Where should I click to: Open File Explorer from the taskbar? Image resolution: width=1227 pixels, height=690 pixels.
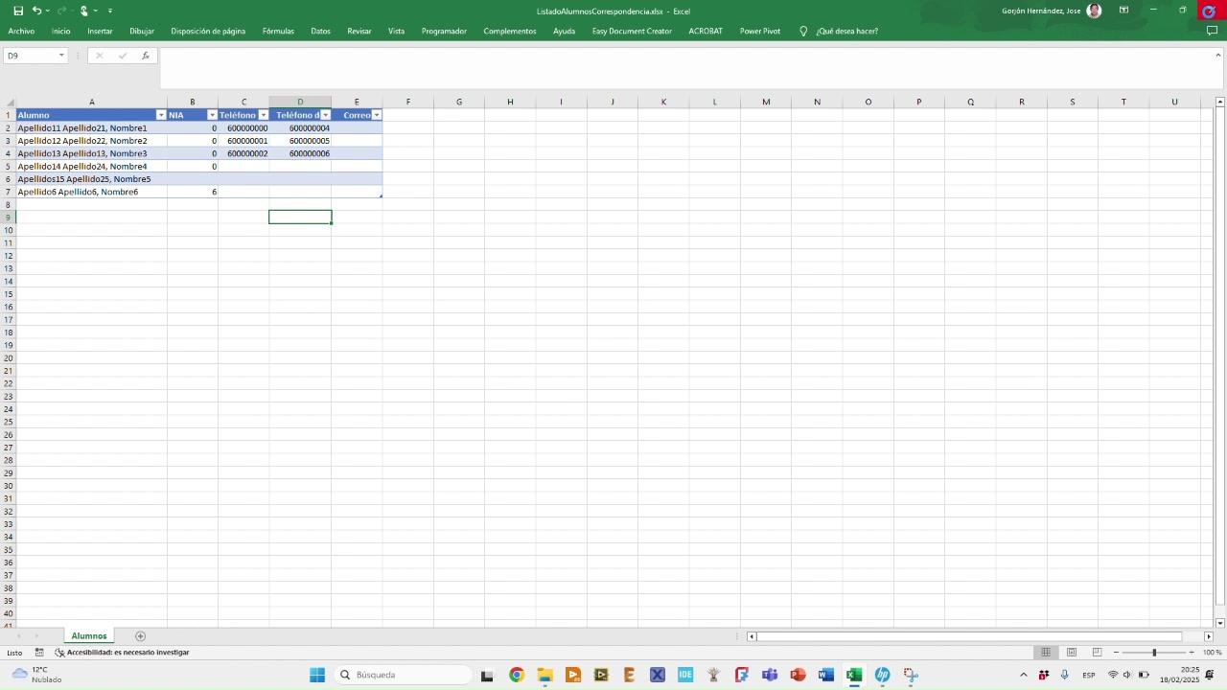tap(544, 675)
